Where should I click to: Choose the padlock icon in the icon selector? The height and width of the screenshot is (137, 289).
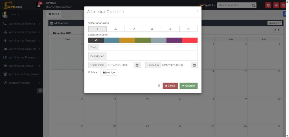[170, 29]
